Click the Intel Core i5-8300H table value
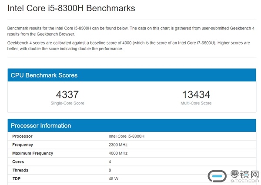Screen dimensions: 261x185 126,136
